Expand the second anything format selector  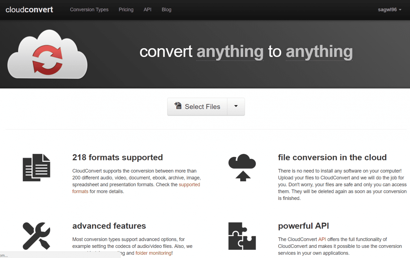319,52
